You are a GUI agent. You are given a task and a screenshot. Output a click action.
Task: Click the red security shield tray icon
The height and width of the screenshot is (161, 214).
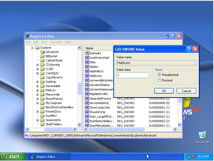pyautogui.click(x=193, y=156)
